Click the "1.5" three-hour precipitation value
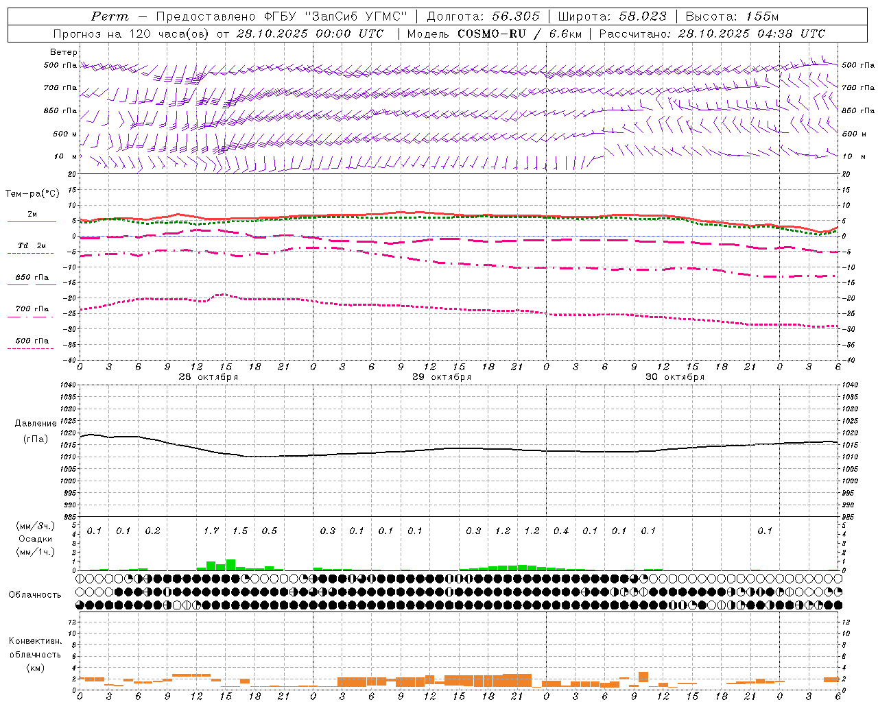 click(240, 531)
